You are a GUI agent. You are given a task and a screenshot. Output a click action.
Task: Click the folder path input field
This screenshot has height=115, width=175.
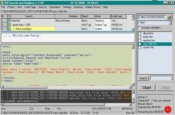pyautogui.click(x=152, y=17)
